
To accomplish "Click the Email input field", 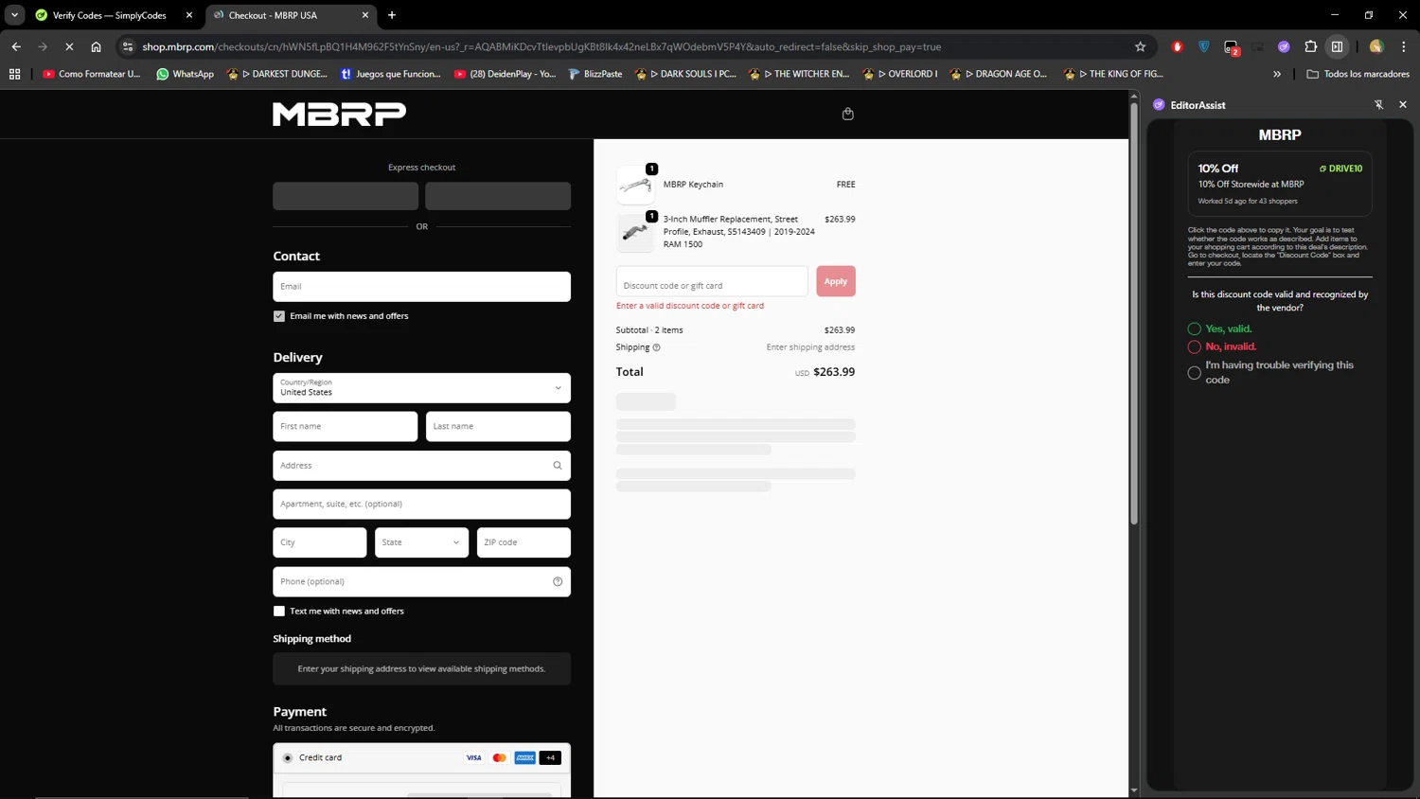I will [x=421, y=287].
